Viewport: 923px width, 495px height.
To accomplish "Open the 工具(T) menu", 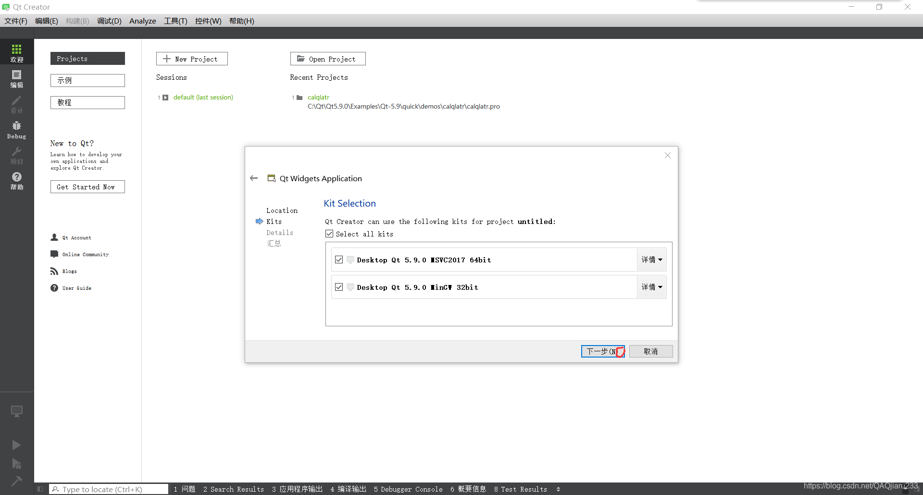I will (x=175, y=21).
